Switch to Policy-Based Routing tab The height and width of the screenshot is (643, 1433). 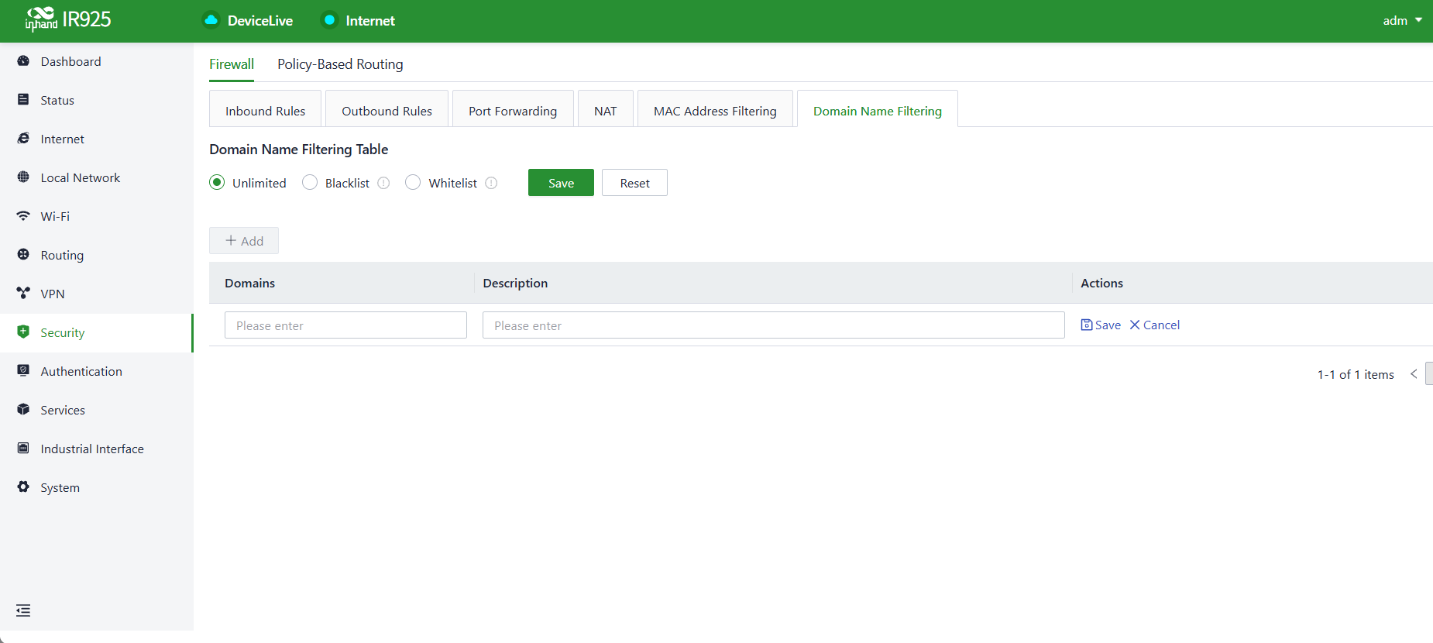340,64
